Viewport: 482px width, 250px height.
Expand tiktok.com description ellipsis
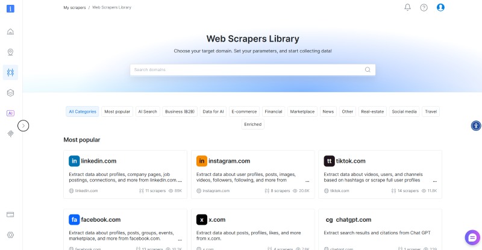tap(434, 181)
